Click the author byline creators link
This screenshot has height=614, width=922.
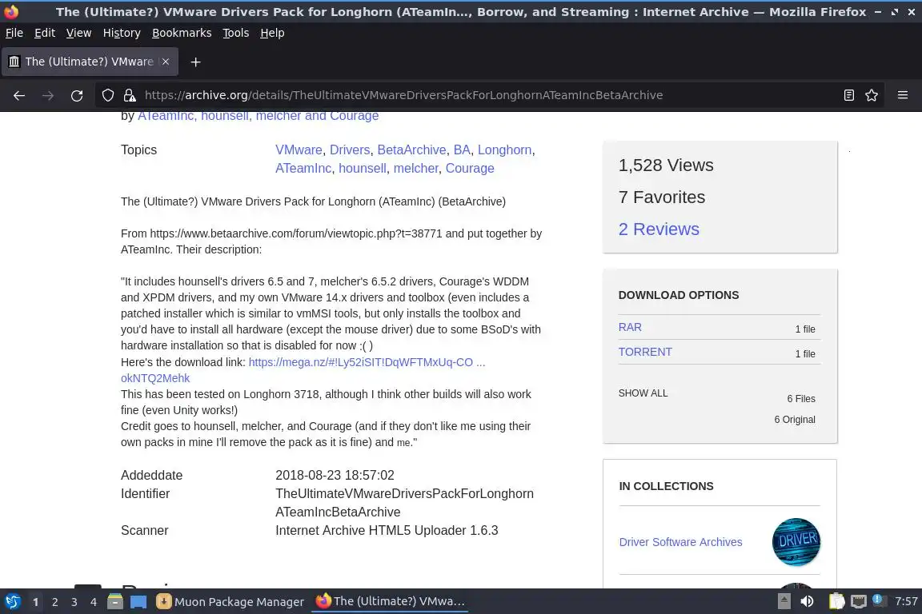tap(259, 116)
